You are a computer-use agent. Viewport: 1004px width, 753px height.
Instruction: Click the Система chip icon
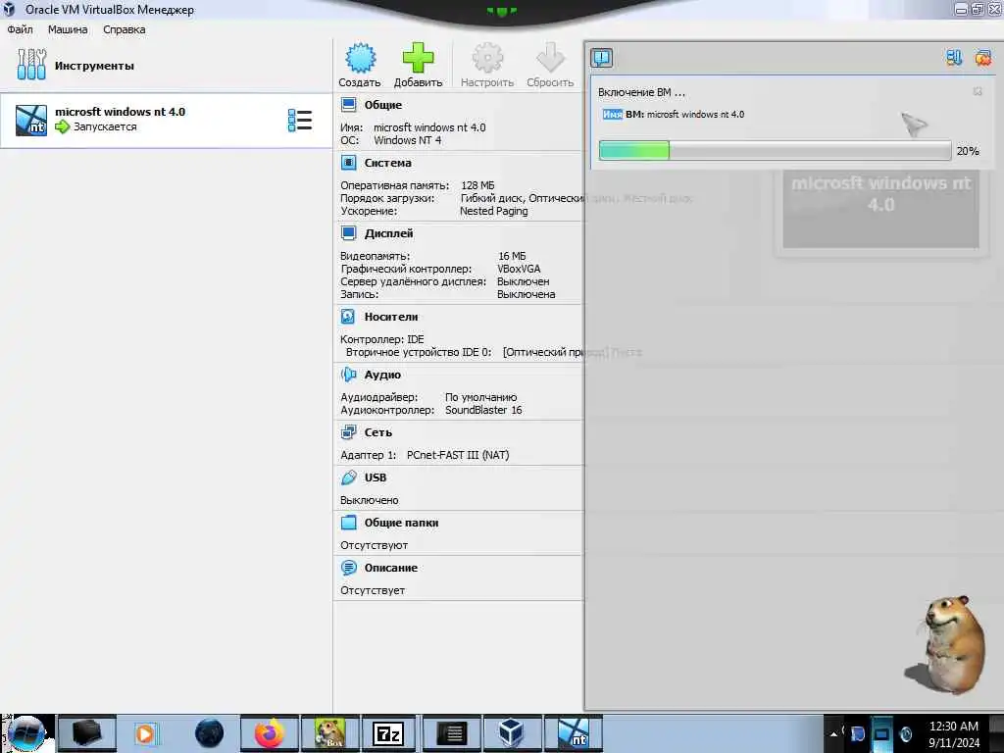pyautogui.click(x=348, y=163)
